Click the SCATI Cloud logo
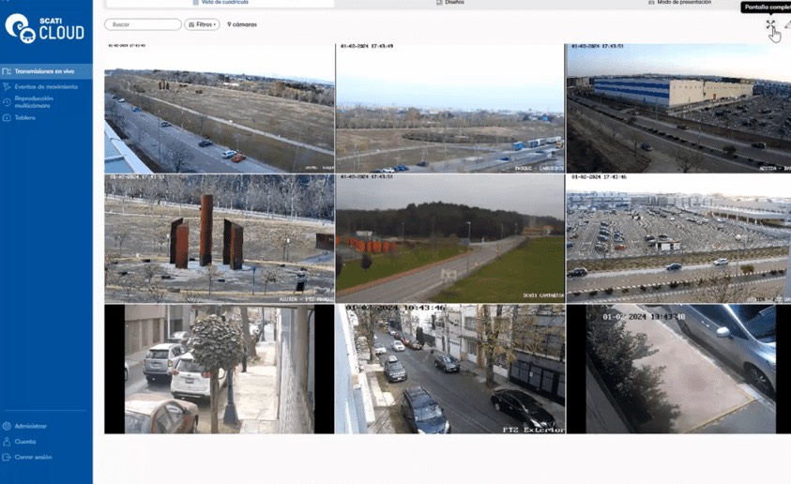Screen dimensions: 791x484 tap(44, 28)
